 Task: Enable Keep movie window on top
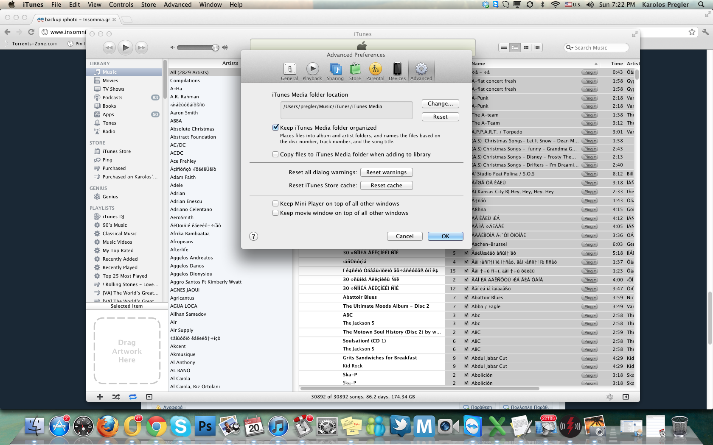275,213
